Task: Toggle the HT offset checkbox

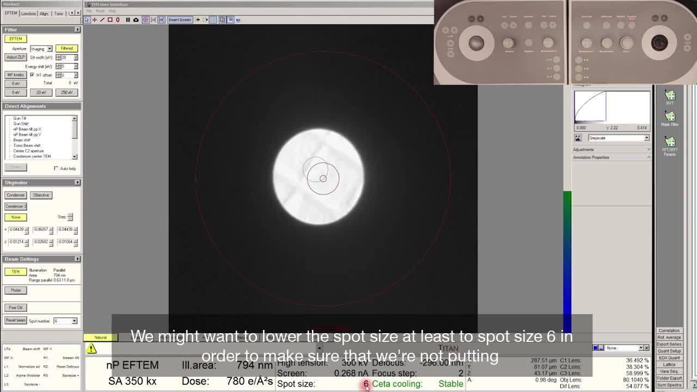Action: tap(32, 75)
